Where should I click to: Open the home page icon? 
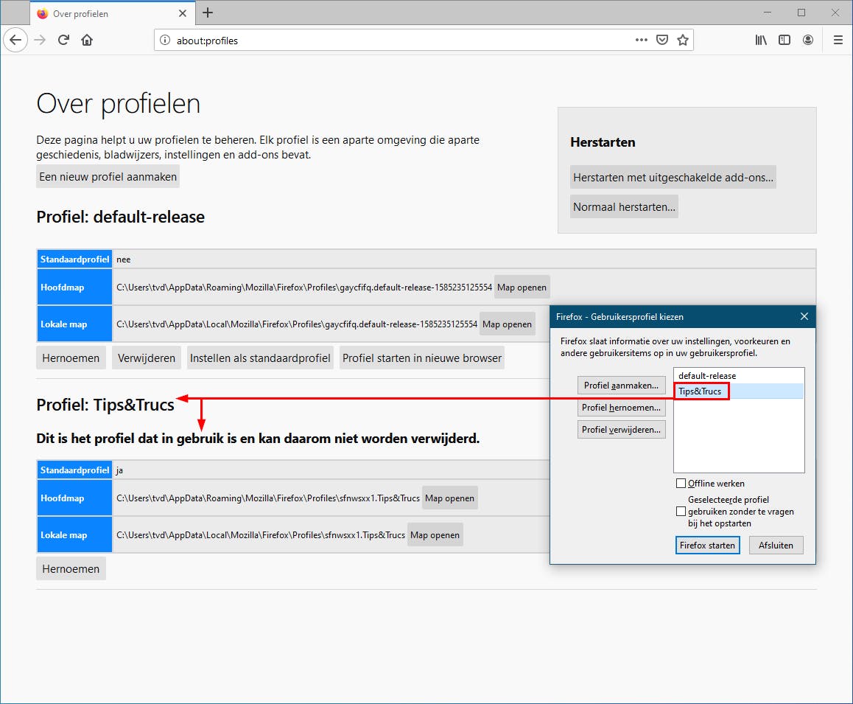(x=87, y=40)
